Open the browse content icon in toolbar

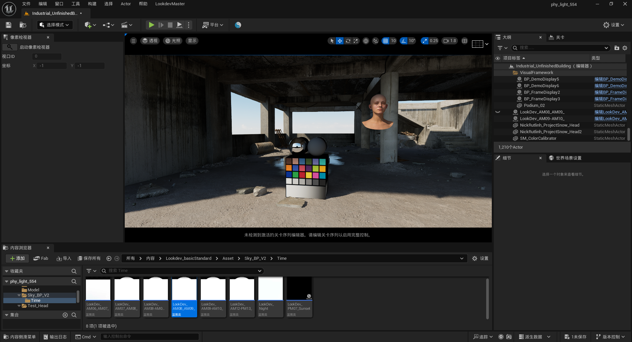coord(23,25)
